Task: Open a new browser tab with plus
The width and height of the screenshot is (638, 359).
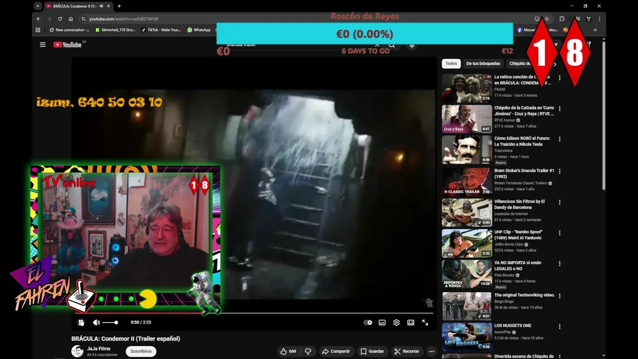Action: [119, 6]
